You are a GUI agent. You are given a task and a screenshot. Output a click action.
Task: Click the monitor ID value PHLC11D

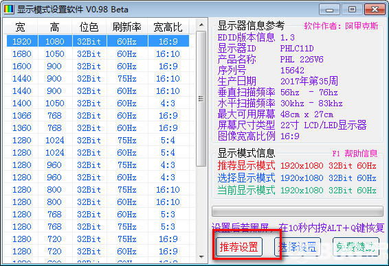click(297, 49)
